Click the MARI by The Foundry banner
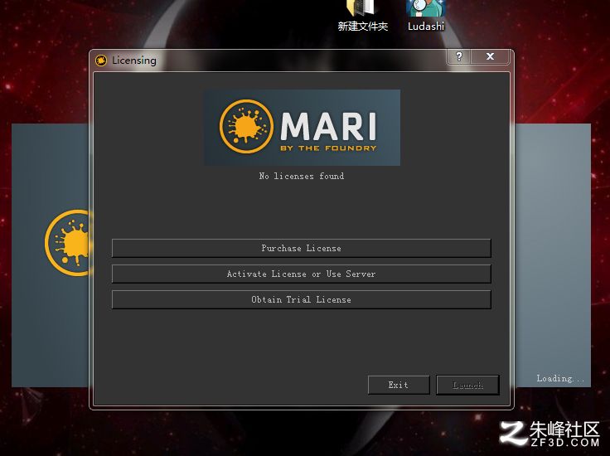The width and height of the screenshot is (610, 456). pyautogui.click(x=303, y=128)
